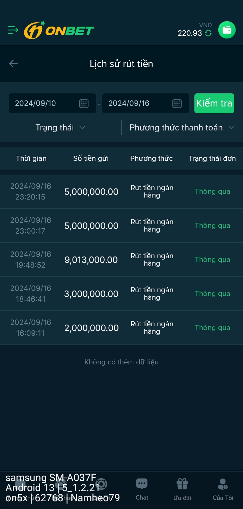Viewport: 243px width, 509px height.
Task: Open the Của Tôi profile tab
Action: 223,489
